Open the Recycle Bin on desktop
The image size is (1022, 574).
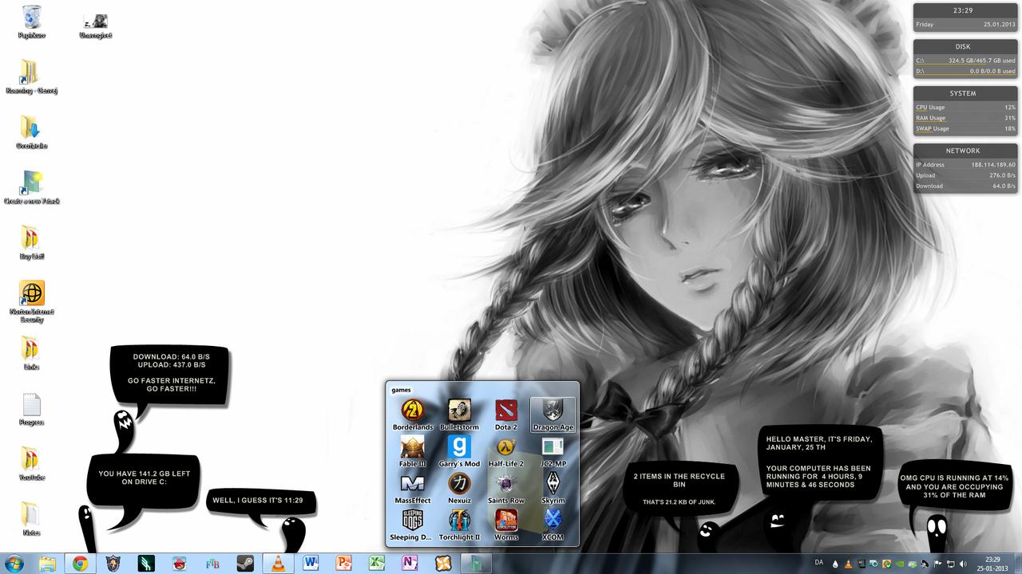coord(31,18)
